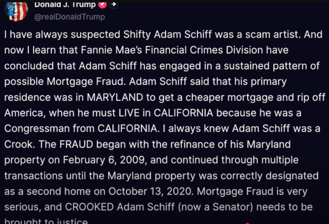
Task: Click 'Congressman from CALIFORNIA' text
Action: coord(80,129)
